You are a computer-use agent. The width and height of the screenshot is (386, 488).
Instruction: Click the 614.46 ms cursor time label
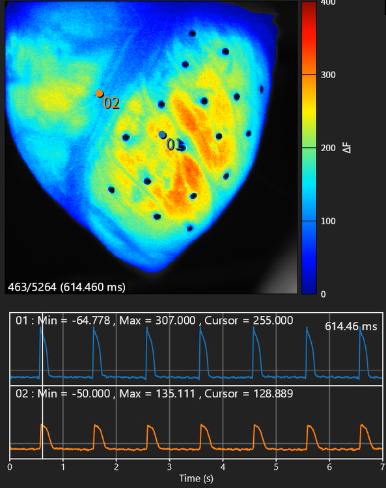(351, 326)
